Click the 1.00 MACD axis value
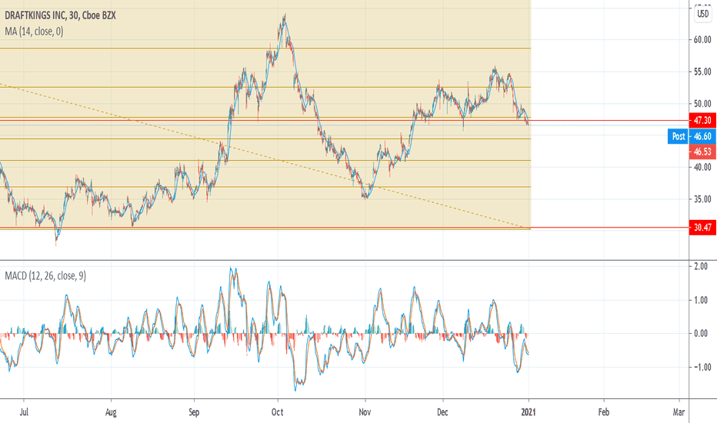717x423 pixels. [x=701, y=300]
